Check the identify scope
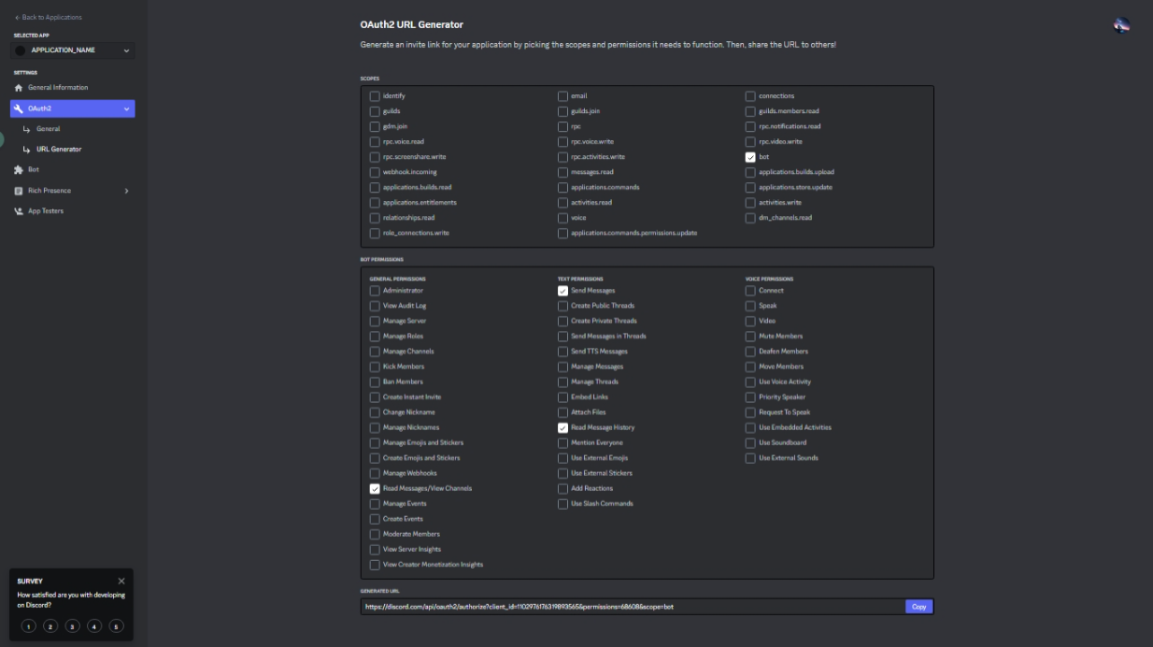This screenshot has height=647, width=1153. coord(375,96)
